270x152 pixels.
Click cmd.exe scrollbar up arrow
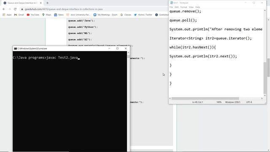[x=128, y=52]
